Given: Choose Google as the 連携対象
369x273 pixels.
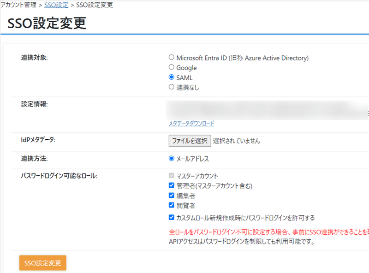Looking at the screenshot, I should pyautogui.click(x=172, y=67).
